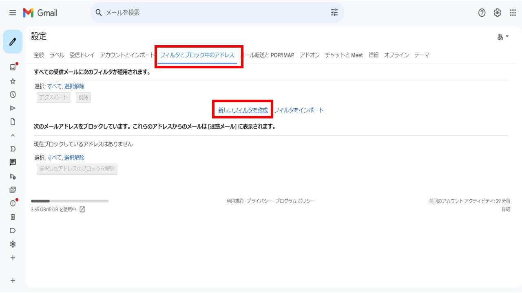Open All Mail stacked envelope icon
Viewport: 522px width, 293px height.
tap(13, 190)
